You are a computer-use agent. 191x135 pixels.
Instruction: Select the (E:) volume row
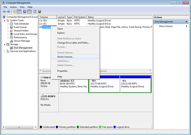(x=95, y=24)
